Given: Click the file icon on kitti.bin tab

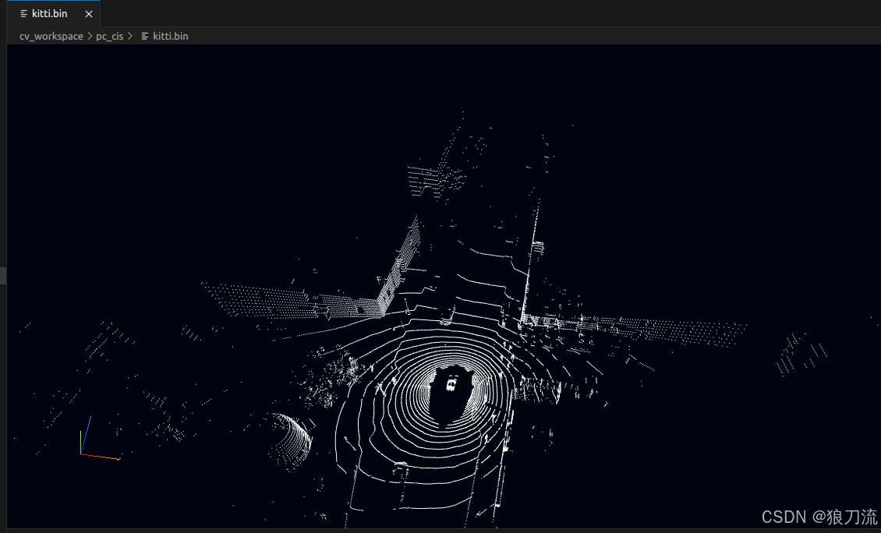Looking at the screenshot, I should pos(23,14).
